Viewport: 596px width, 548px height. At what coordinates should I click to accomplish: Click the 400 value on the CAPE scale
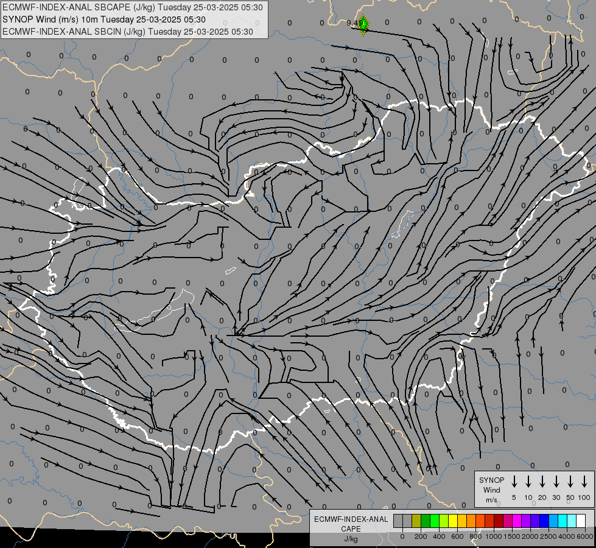[439, 536]
